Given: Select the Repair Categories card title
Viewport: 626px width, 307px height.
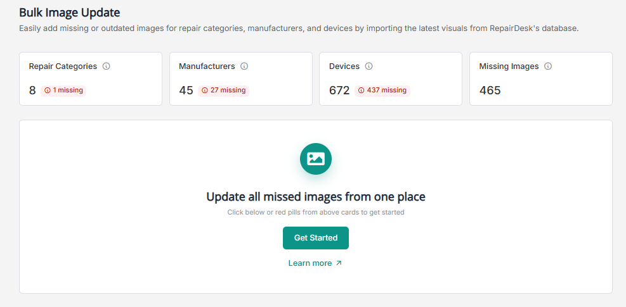Looking at the screenshot, I should point(63,66).
